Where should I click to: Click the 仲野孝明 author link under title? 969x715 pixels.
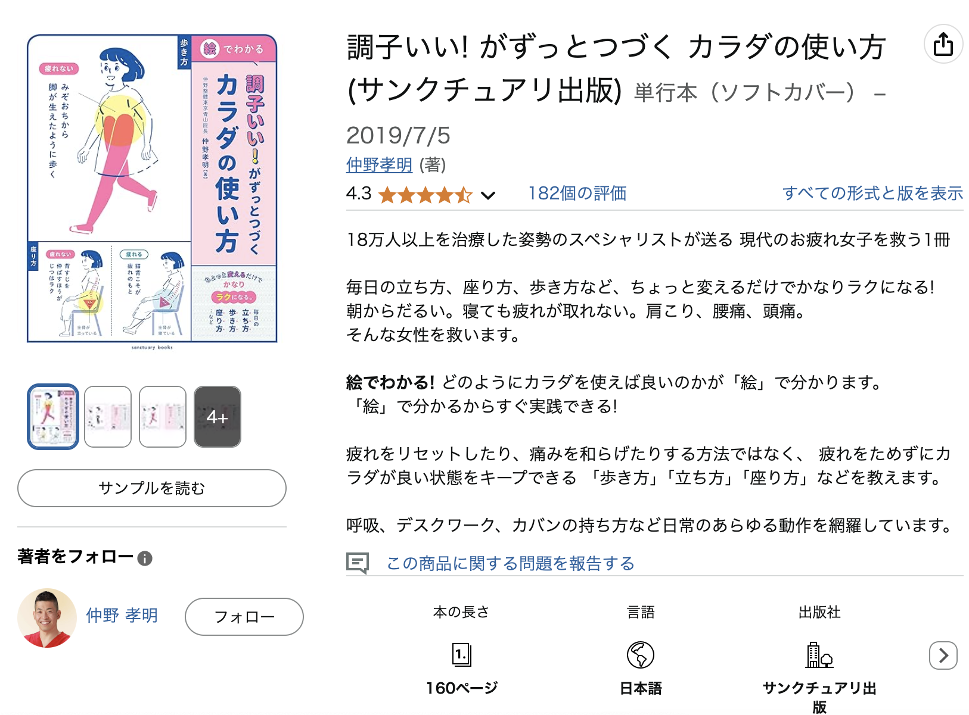[x=379, y=165]
